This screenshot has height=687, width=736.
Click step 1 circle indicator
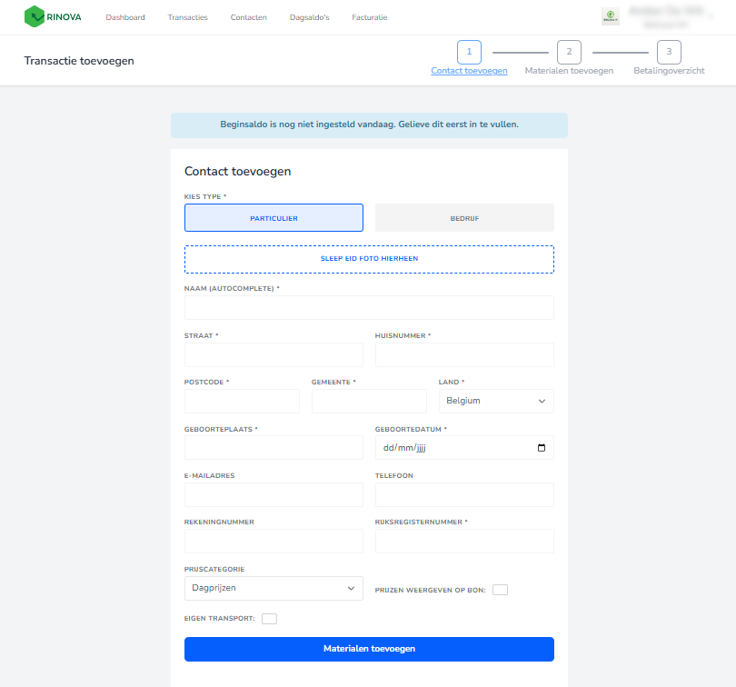tap(469, 52)
